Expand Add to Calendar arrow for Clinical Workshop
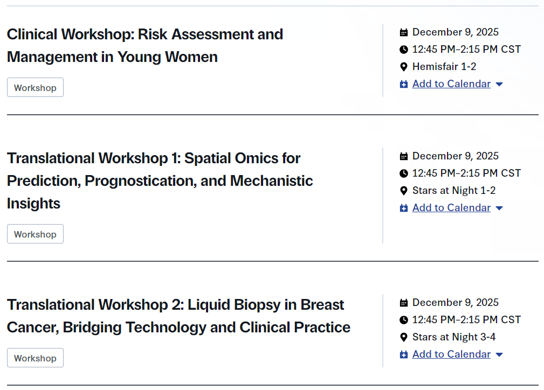544x390 pixels. pyautogui.click(x=499, y=85)
